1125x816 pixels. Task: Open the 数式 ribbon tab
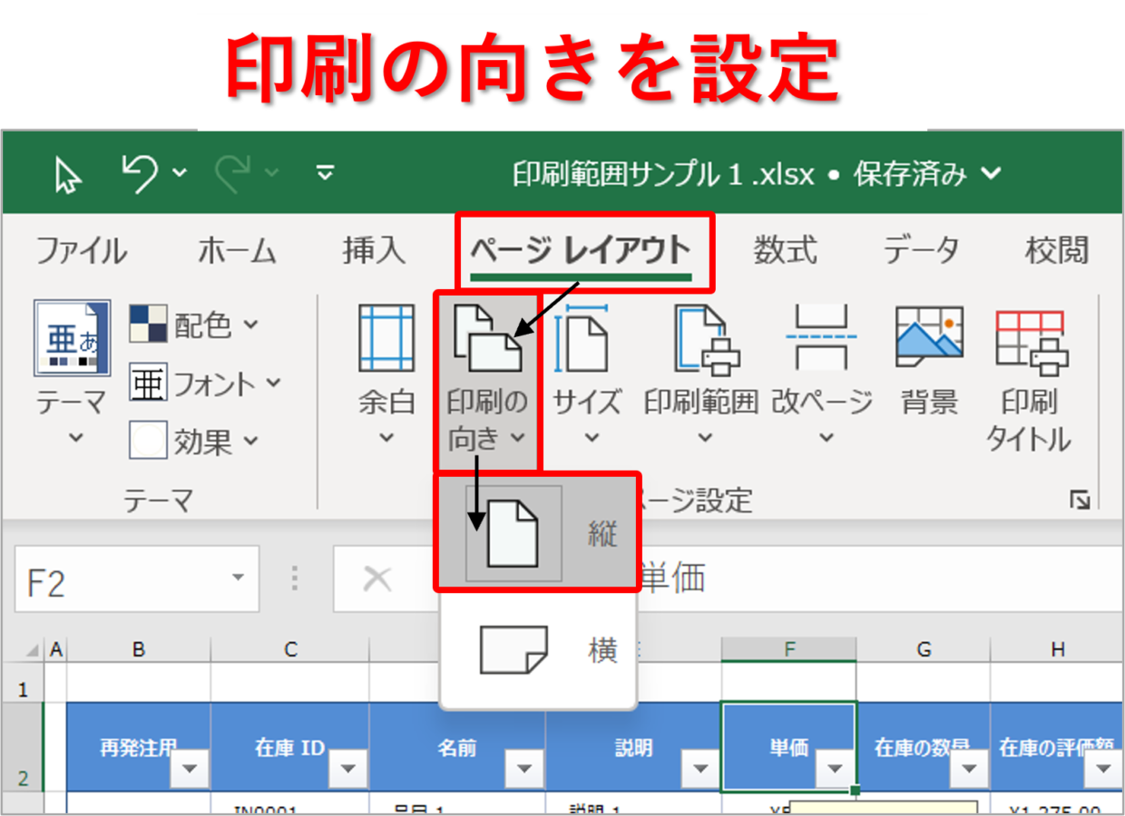(x=785, y=251)
